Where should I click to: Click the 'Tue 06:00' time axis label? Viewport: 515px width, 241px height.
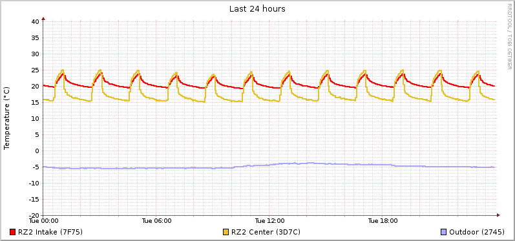156,220
